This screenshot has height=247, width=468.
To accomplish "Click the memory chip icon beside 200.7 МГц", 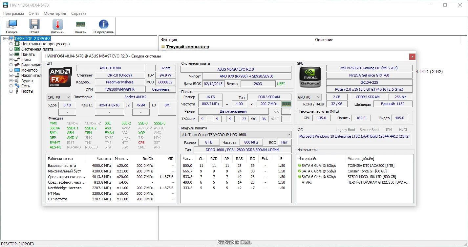I will (x=287, y=104).
